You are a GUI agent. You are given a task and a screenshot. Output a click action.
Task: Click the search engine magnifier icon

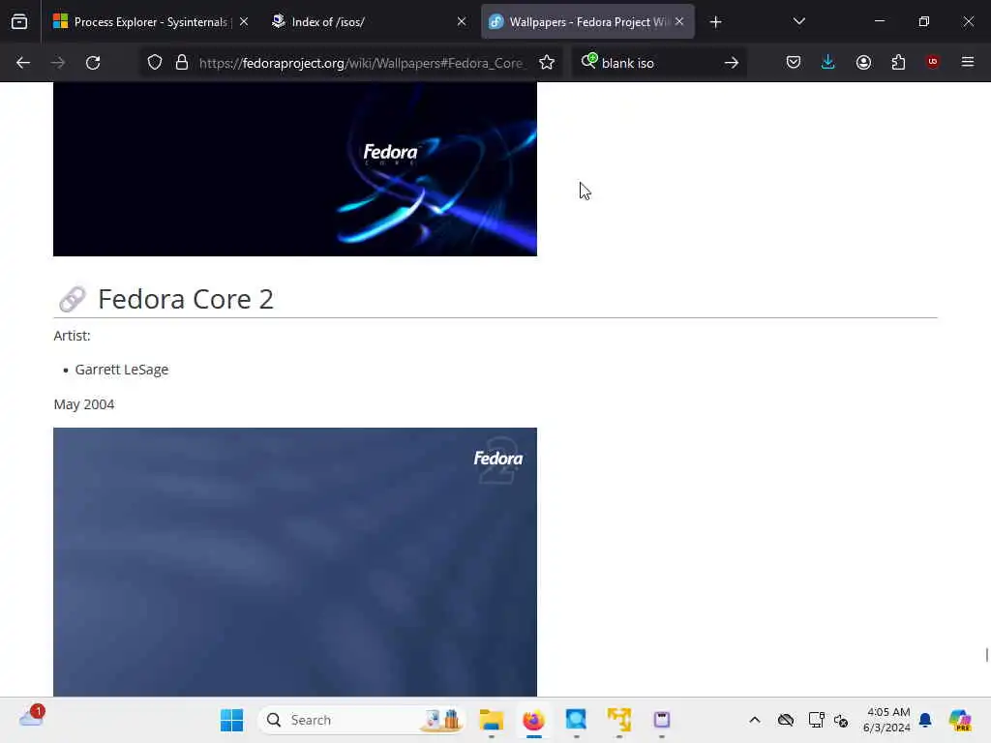click(589, 61)
